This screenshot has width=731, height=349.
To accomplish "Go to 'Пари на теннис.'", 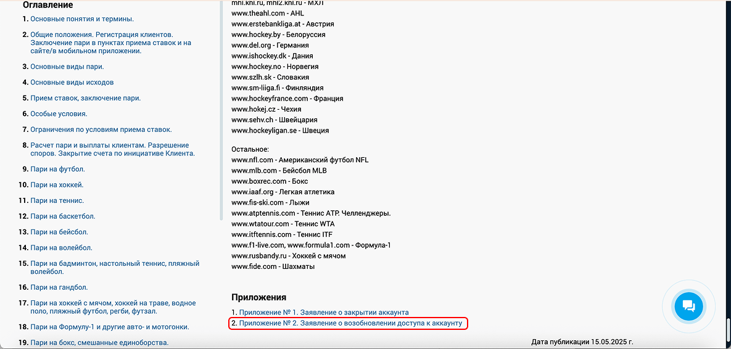I will click(x=57, y=201).
